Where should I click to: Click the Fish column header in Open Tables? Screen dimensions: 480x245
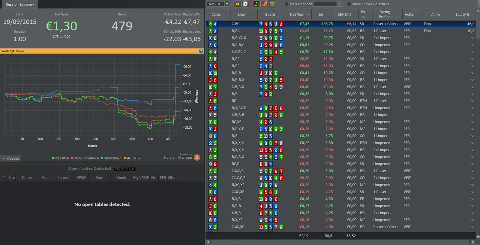pos(154,177)
